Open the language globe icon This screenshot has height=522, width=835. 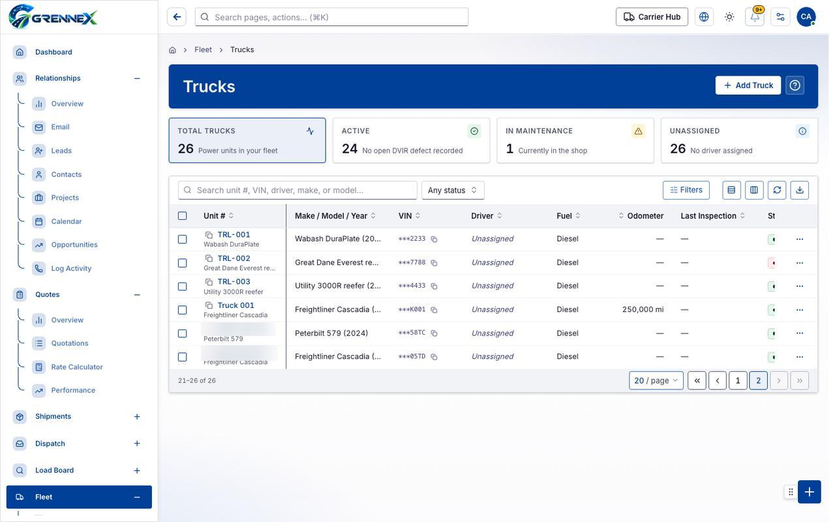(704, 17)
